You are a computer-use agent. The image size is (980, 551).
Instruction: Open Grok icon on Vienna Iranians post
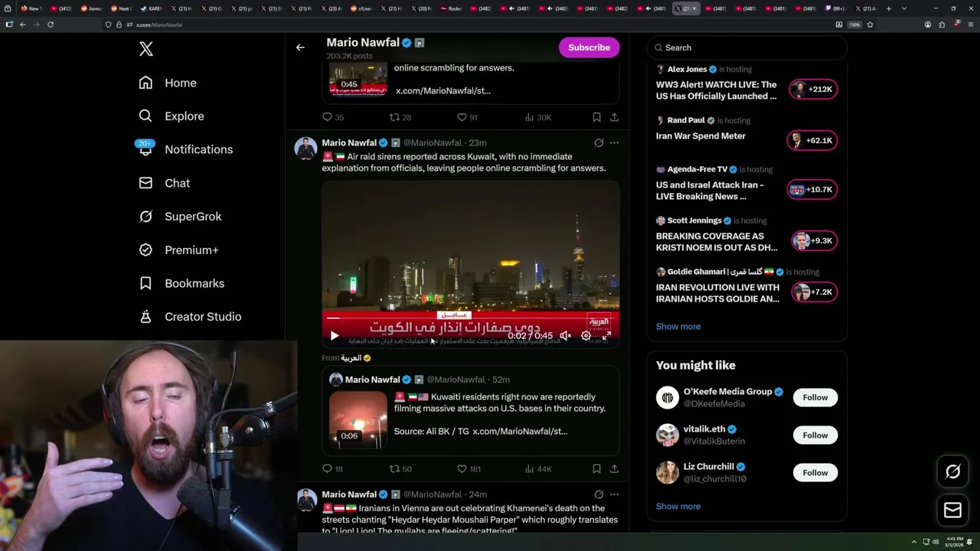coord(599,494)
